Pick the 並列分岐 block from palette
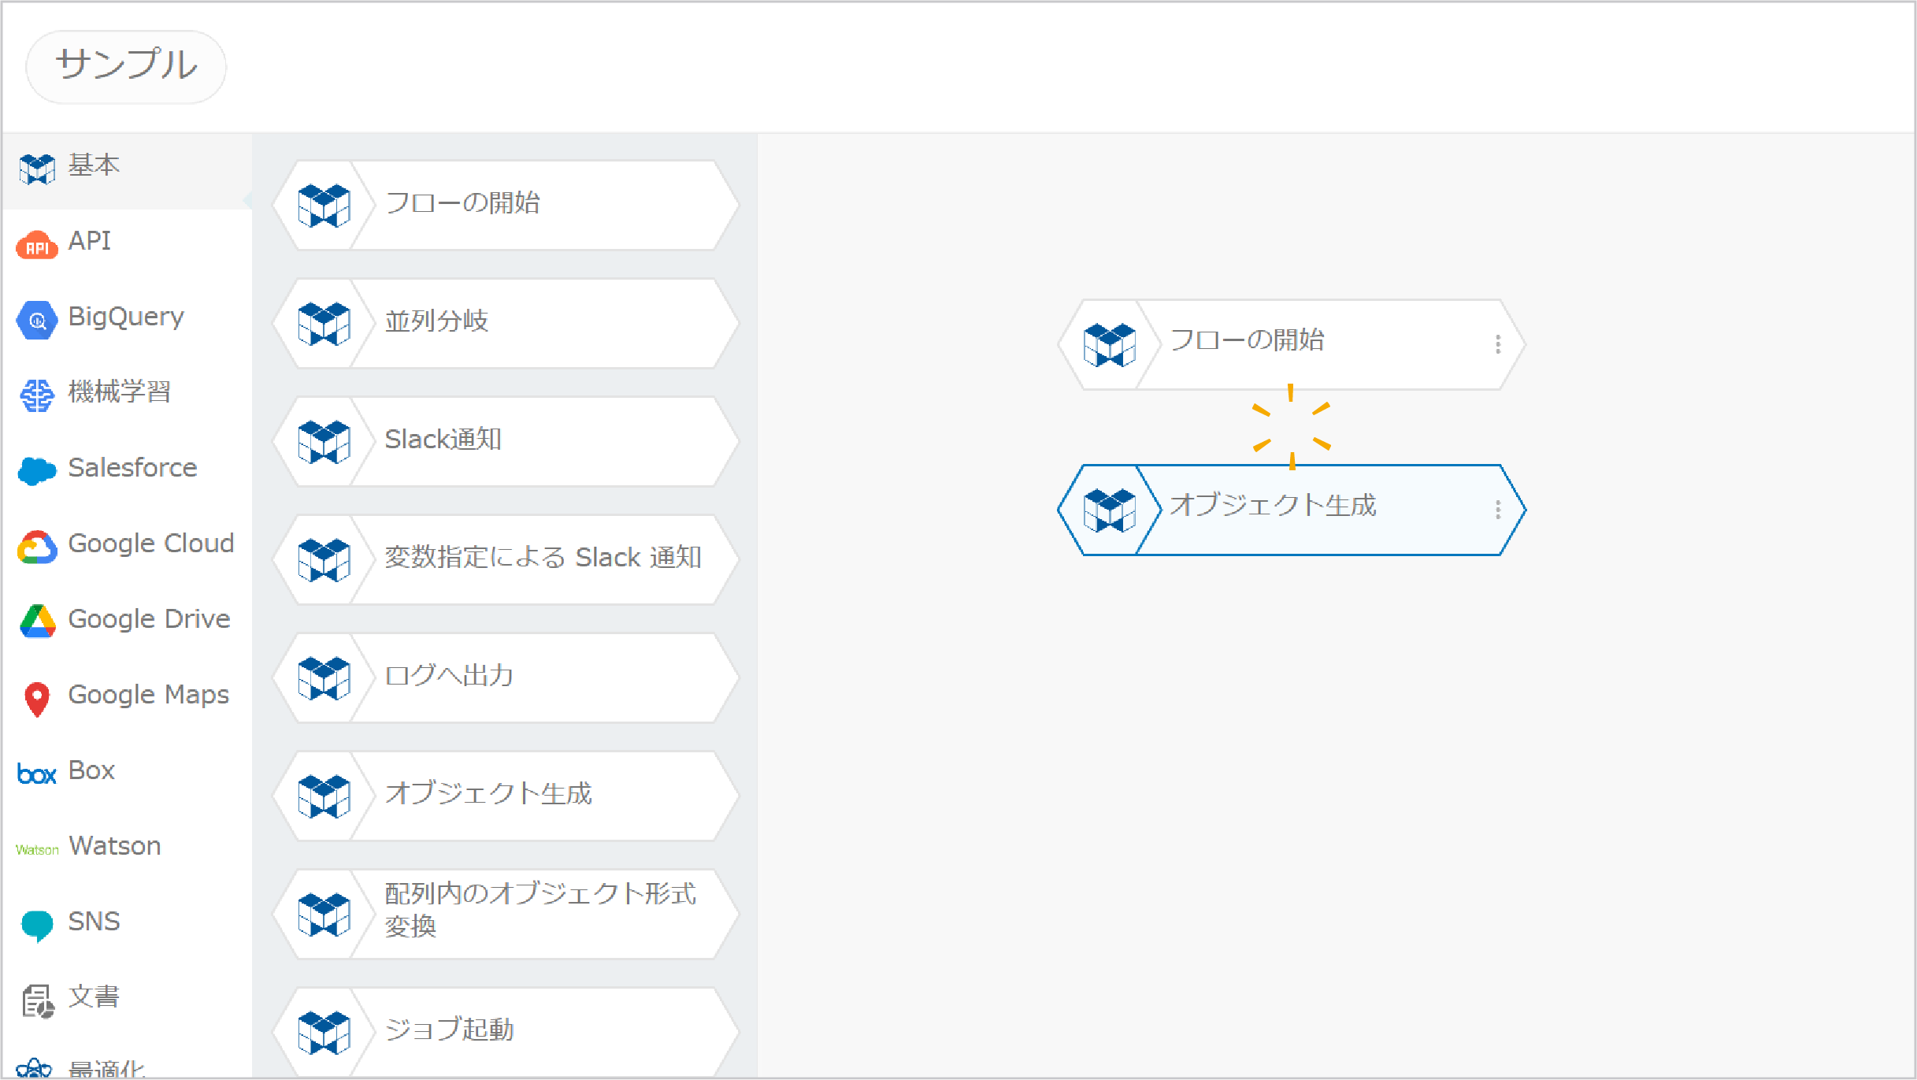 (x=506, y=323)
